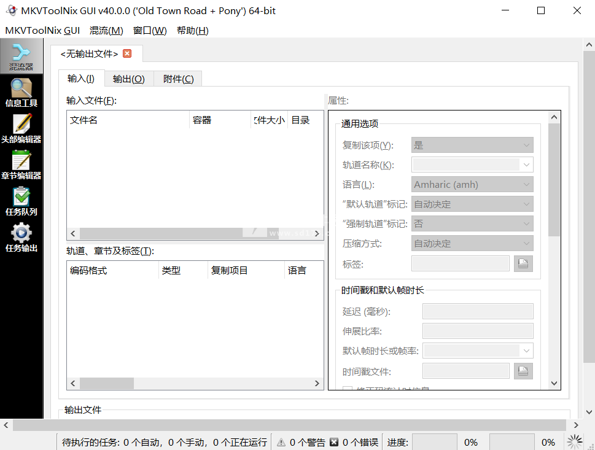Image resolution: width=595 pixels, height=450 pixels.
Task: Sort input files by 文件名 column
Action: tap(128, 120)
